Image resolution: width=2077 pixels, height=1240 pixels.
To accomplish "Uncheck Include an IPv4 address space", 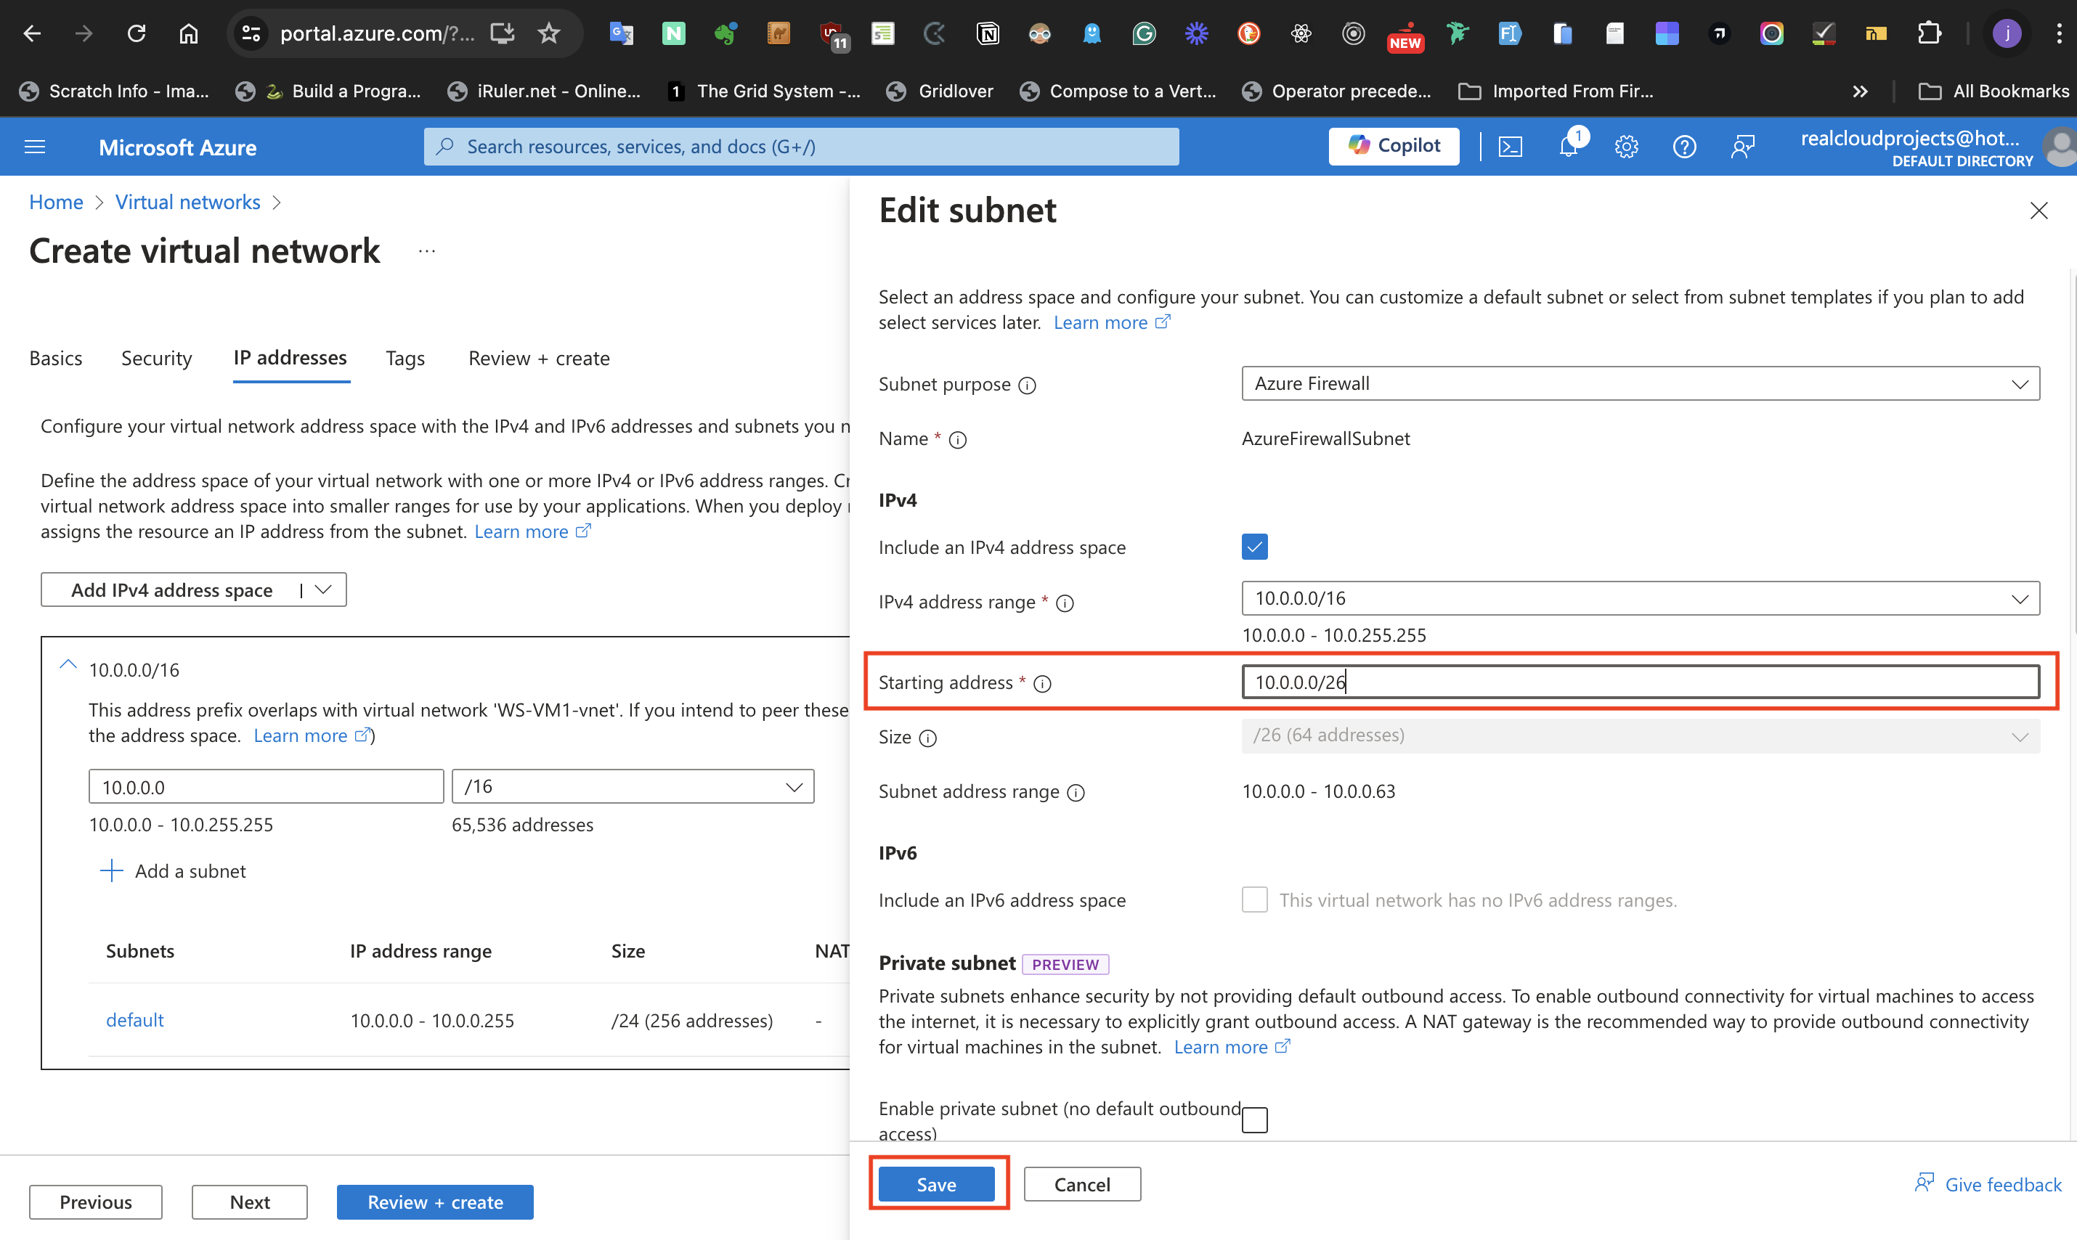I will pos(1255,547).
